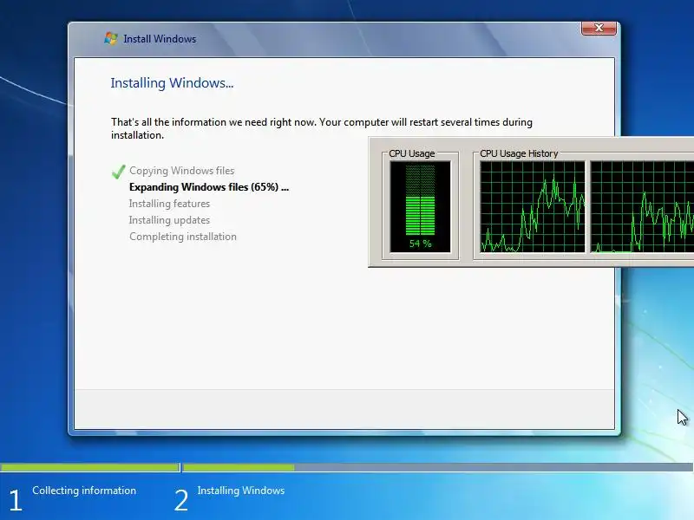The width and height of the screenshot is (694, 520).
Task: Click the 'CPU Usage History' label
Action: 519,153
